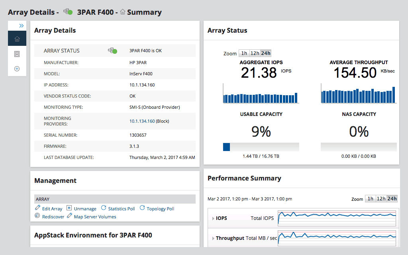Open the Summary home icon in sidebar
408x255 pixels.
(x=17, y=39)
